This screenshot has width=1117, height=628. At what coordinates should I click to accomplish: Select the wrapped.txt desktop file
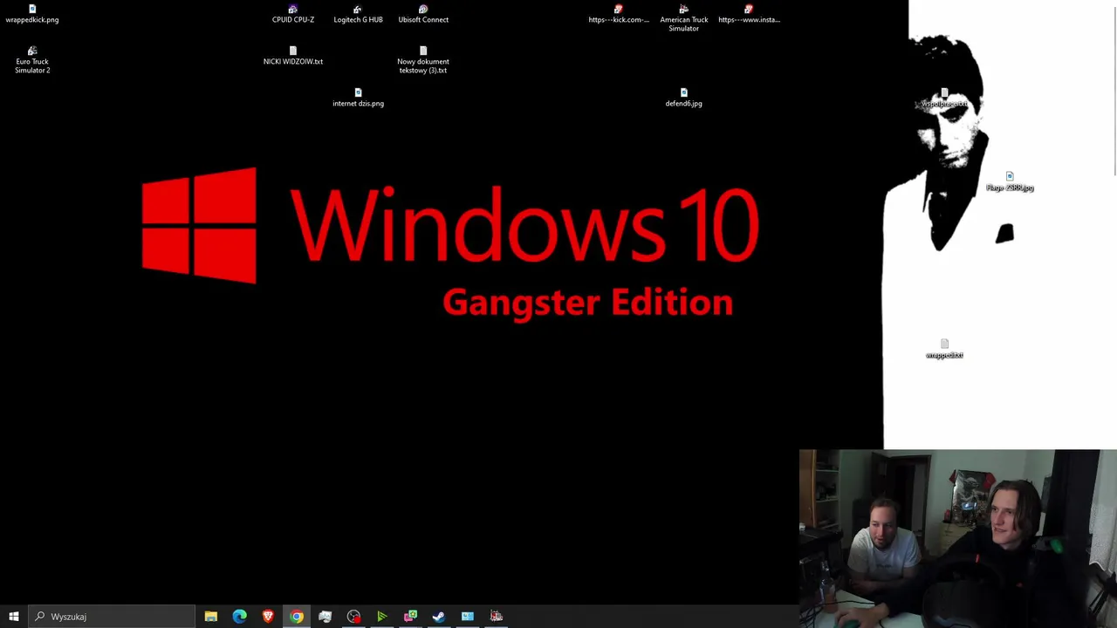[x=944, y=349]
